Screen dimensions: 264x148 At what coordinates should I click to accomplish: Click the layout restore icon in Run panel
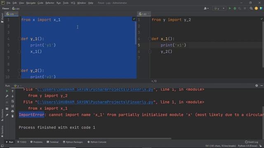pos(7,109)
